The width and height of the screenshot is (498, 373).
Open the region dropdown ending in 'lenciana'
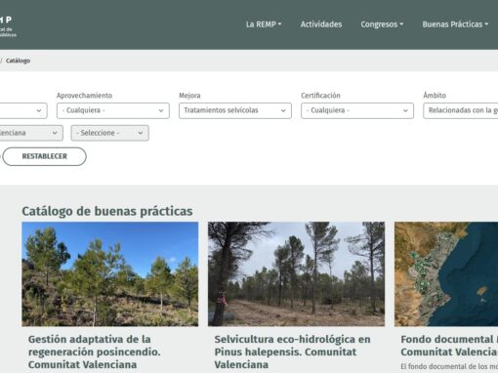(x=31, y=133)
